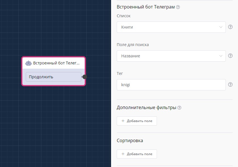This screenshot has height=167, width=238.
Task: Click the Сортировка section heading
Action: click(130, 140)
